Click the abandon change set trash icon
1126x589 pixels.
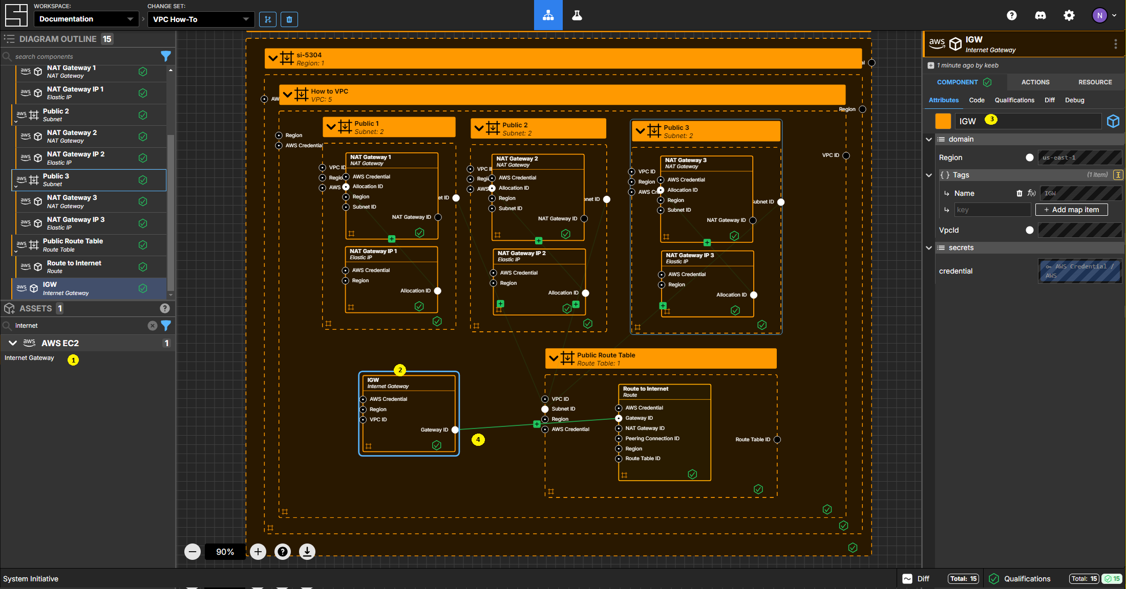pos(289,19)
